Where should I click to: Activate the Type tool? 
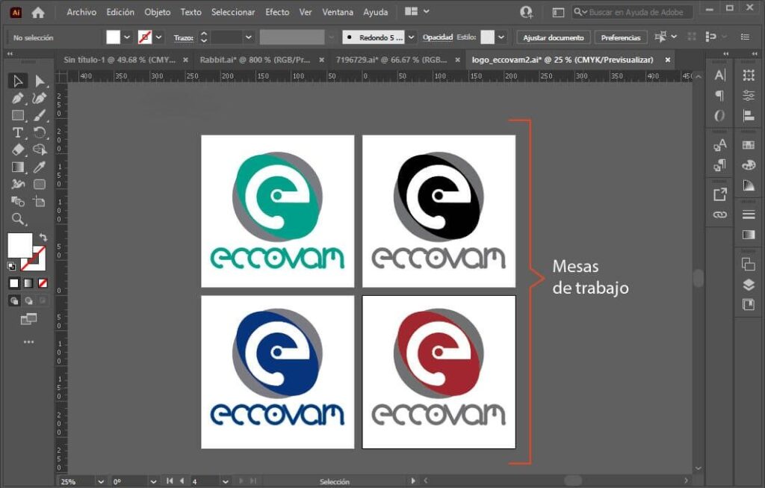[x=16, y=133]
